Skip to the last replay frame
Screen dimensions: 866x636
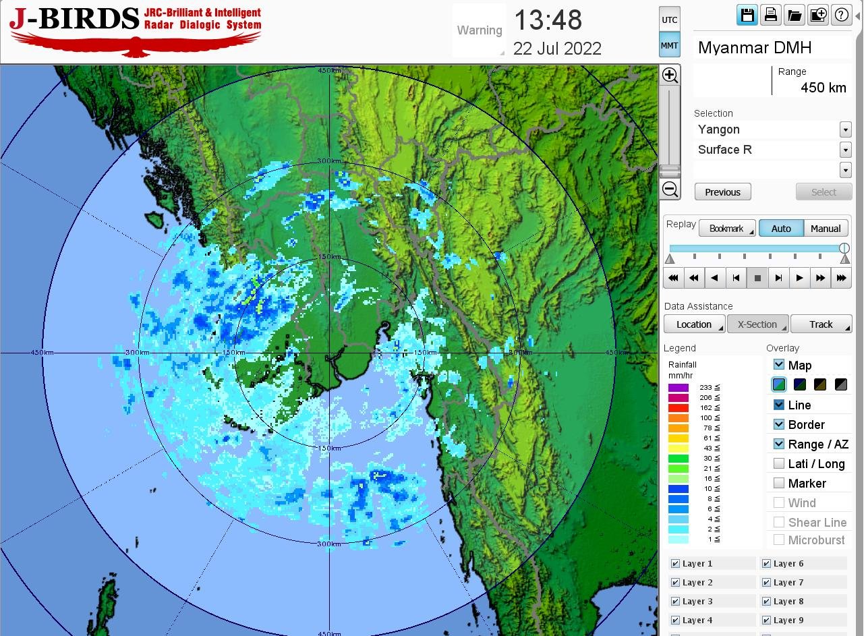coord(841,278)
